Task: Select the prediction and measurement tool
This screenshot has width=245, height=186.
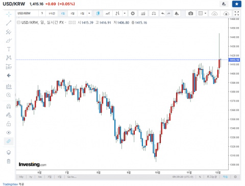Action: (x=9, y=66)
